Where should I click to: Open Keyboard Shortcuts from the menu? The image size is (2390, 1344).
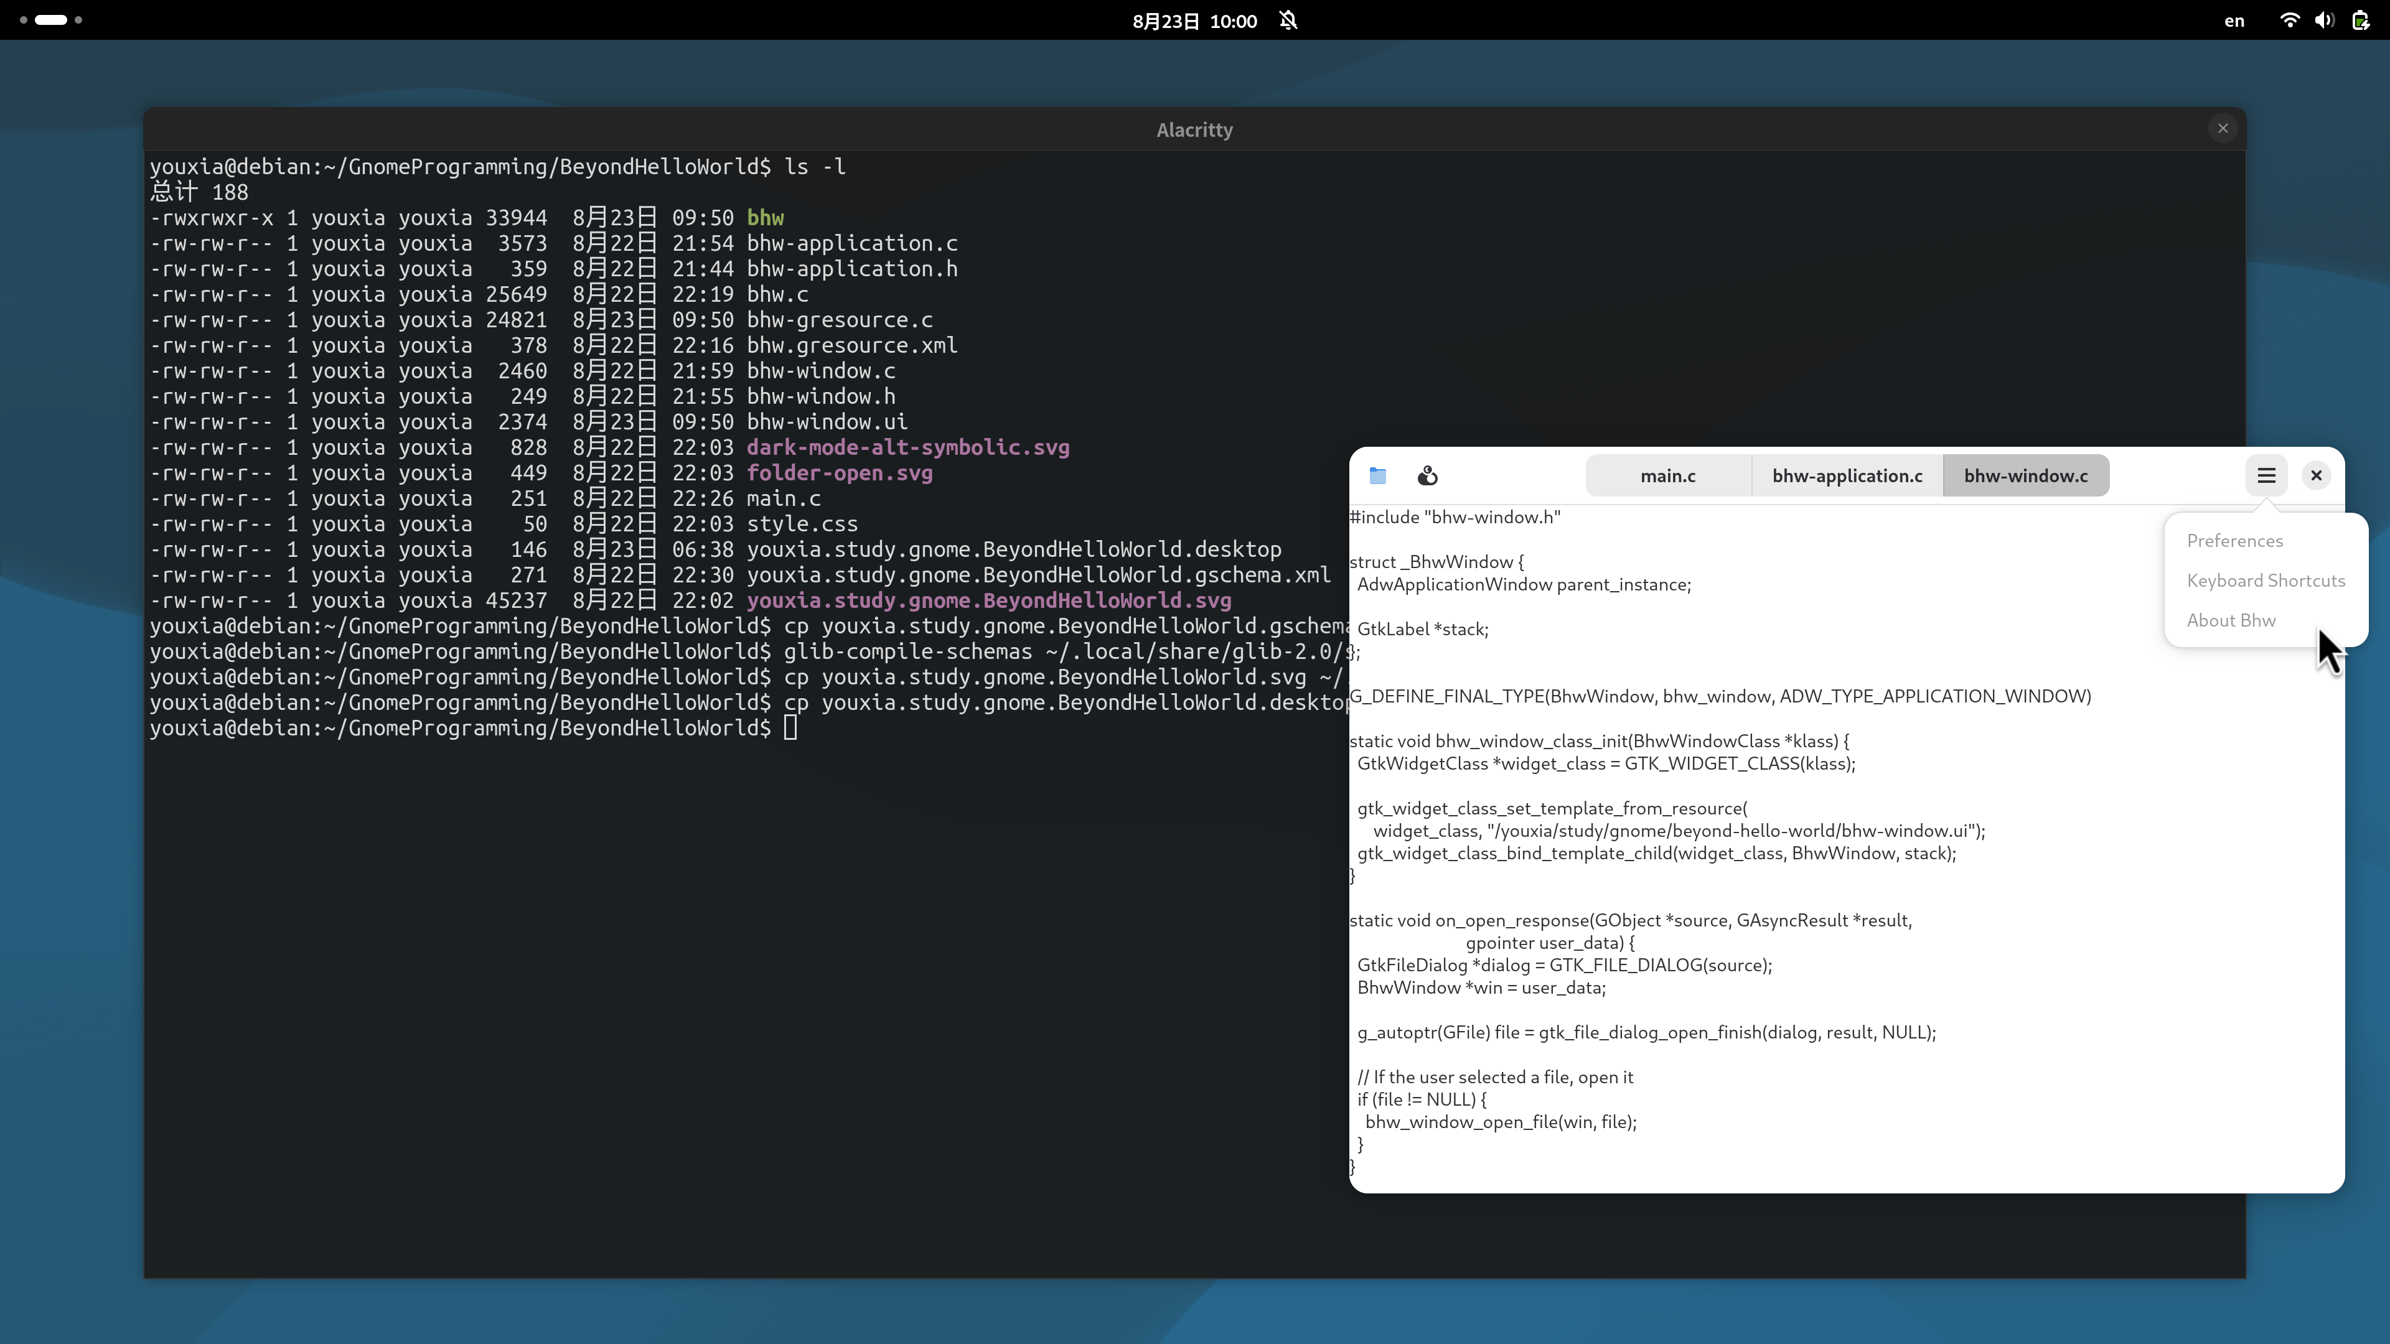(x=2266, y=580)
